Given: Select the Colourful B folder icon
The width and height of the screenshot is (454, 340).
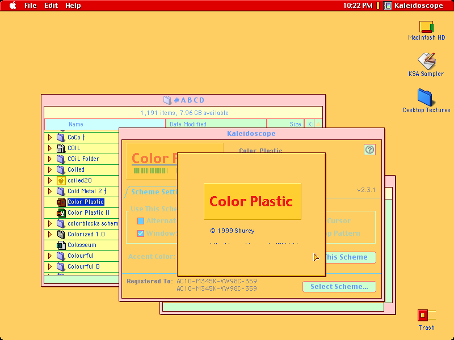Looking at the screenshot, I should [61, 266].
